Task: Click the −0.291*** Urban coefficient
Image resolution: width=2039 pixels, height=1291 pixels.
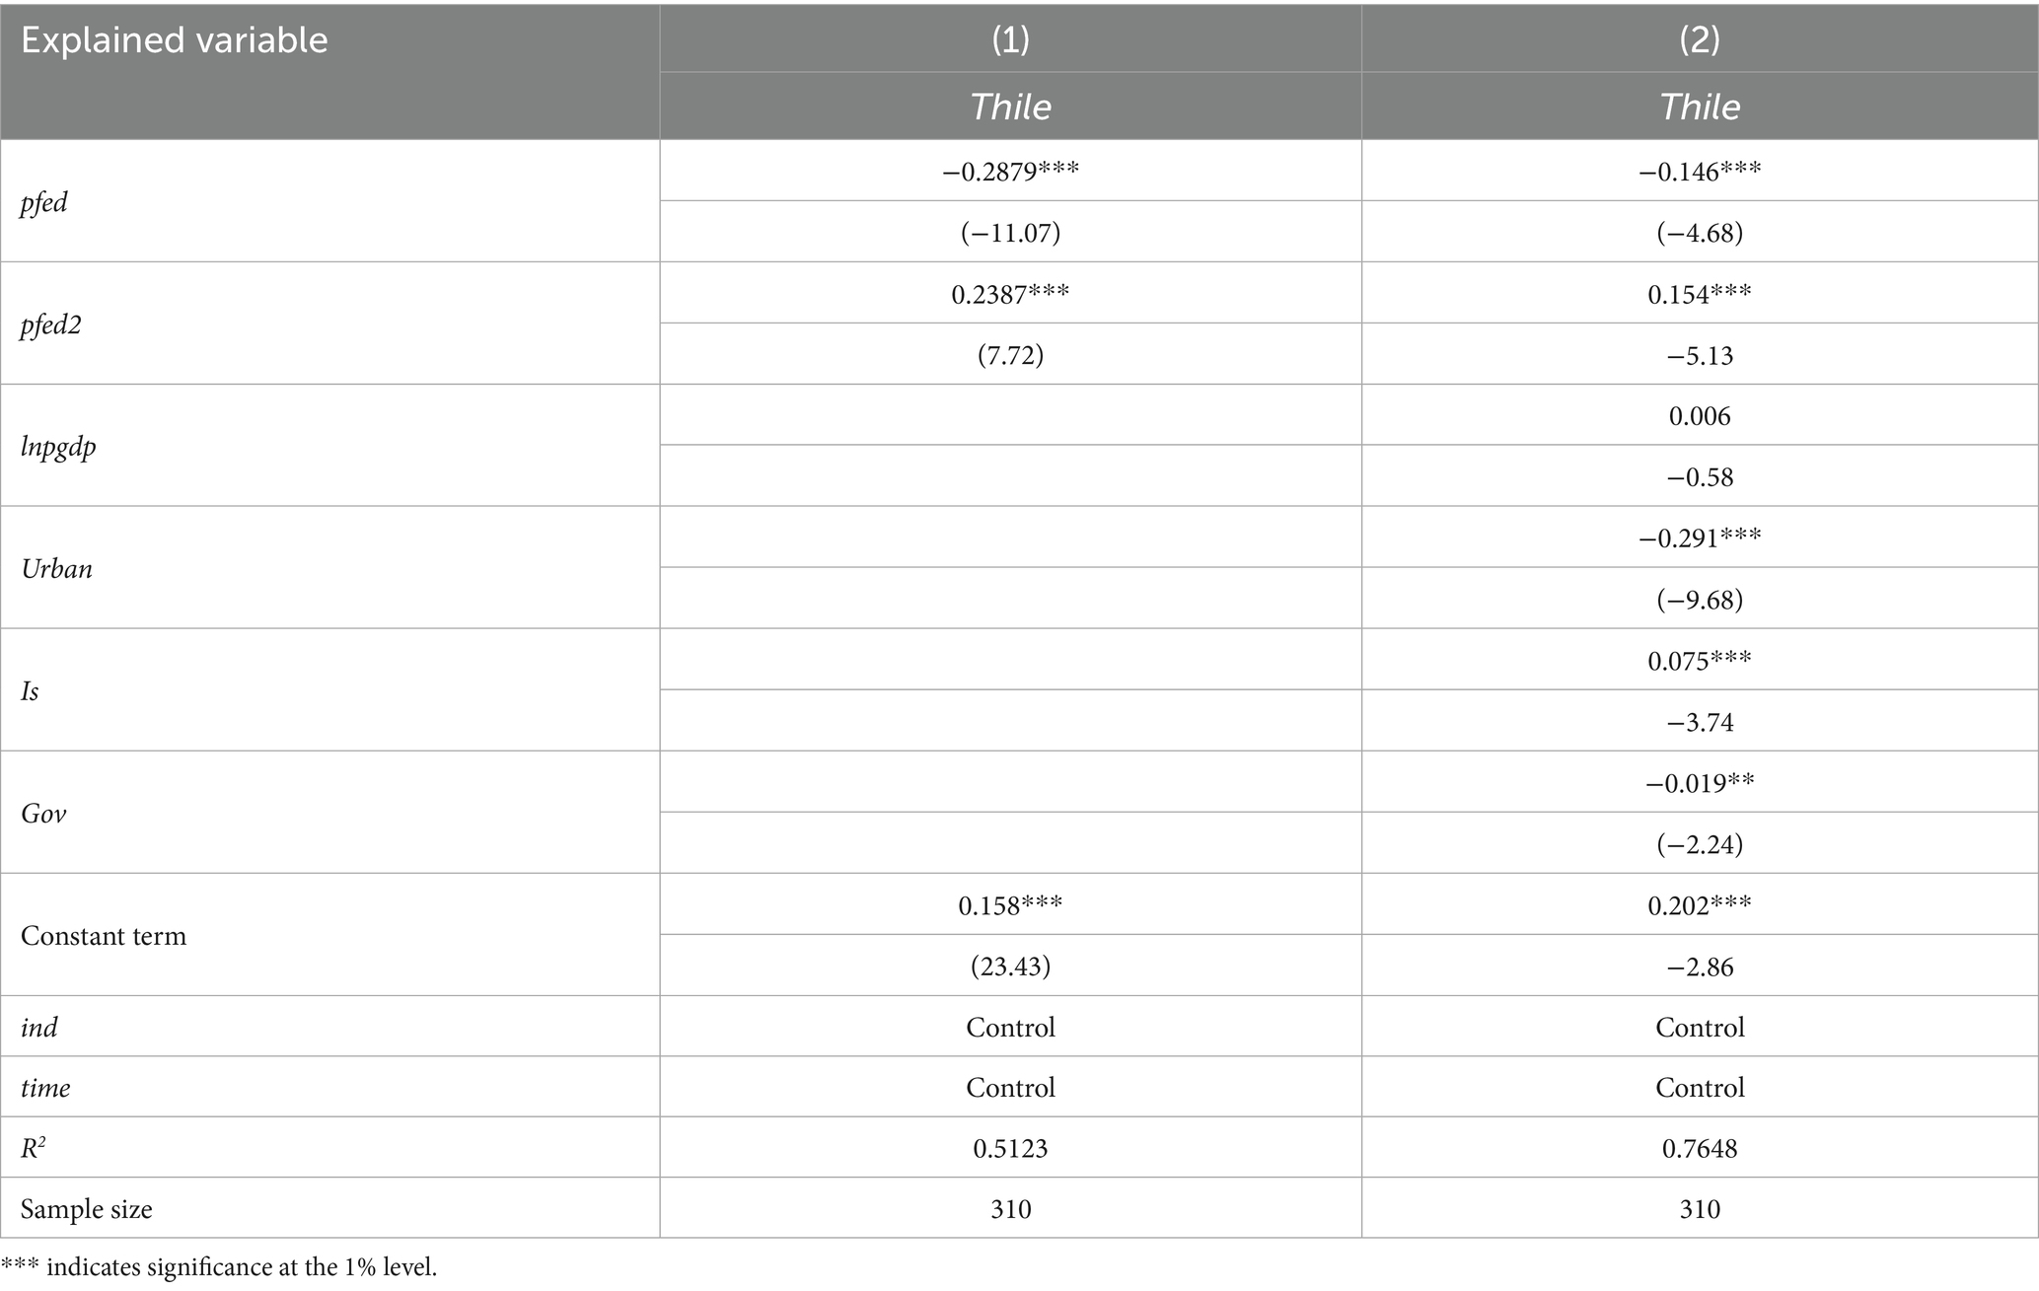Action: (x=1699, y=538)
